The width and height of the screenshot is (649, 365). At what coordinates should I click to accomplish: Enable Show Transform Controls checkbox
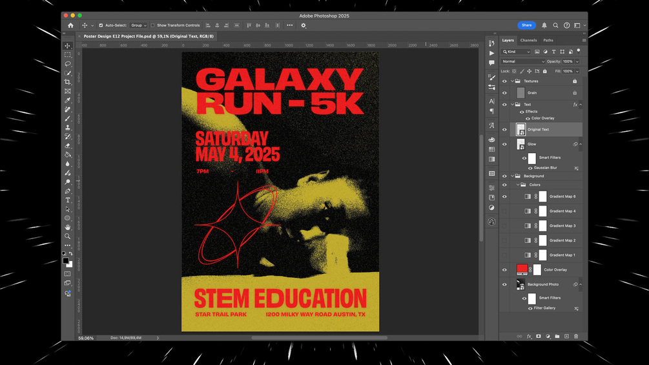(153, 25)
